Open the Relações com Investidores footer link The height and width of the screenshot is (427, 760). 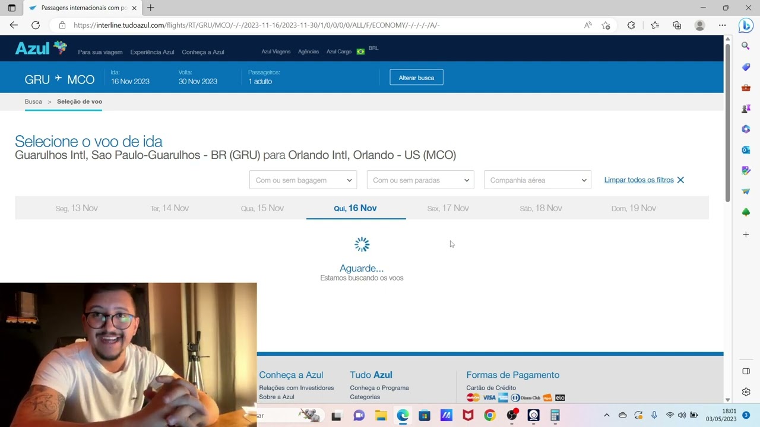point(296,388)
